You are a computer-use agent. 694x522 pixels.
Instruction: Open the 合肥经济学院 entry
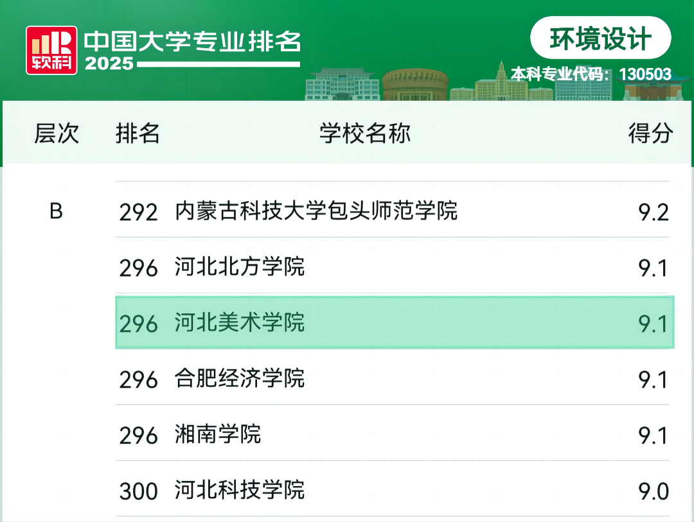[x=240, y=379]
